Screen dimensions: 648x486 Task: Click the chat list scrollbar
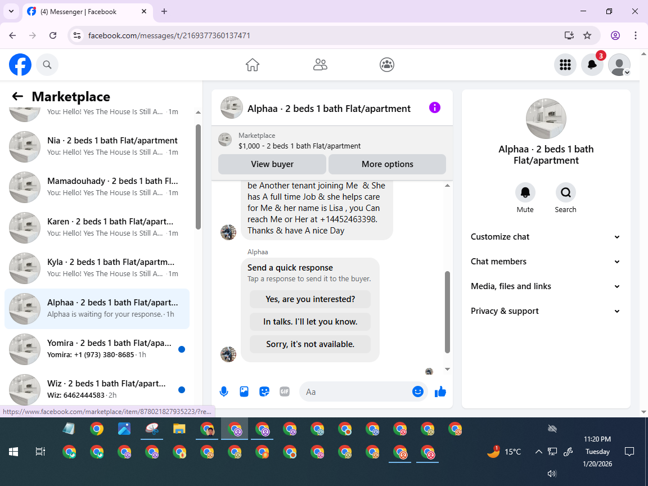199,177
